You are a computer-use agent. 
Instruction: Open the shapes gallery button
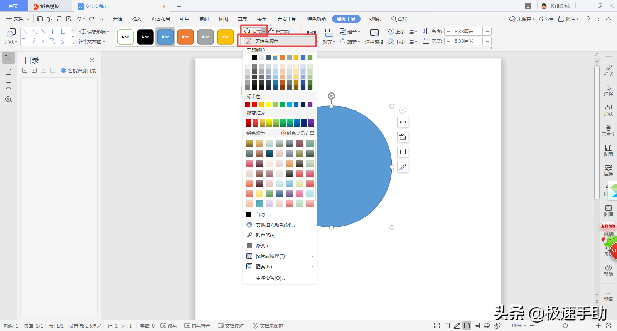tap(11, 37)
